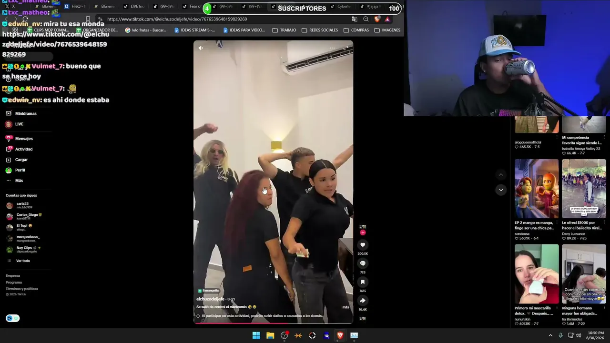610x343 pixels.
Task: Play the 'Le ofrecí $1000' video thumbnail
Action: pos(584,188)
